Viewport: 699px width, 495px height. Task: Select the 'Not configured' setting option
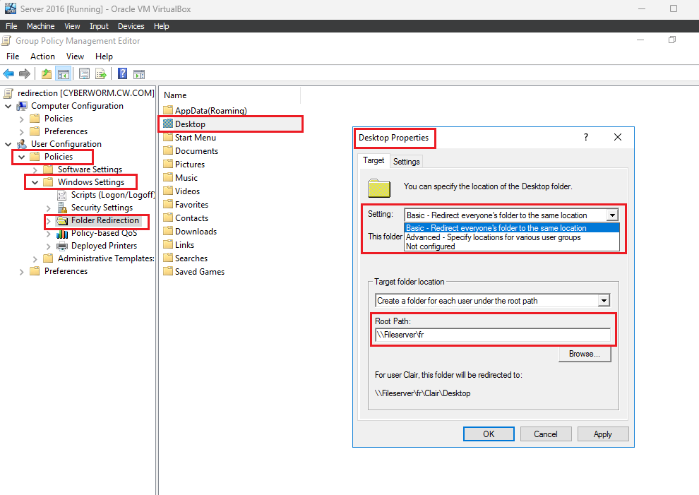[430, 246]
